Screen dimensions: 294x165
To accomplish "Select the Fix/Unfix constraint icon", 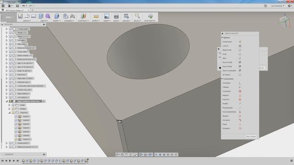I will tap(240, 99).
